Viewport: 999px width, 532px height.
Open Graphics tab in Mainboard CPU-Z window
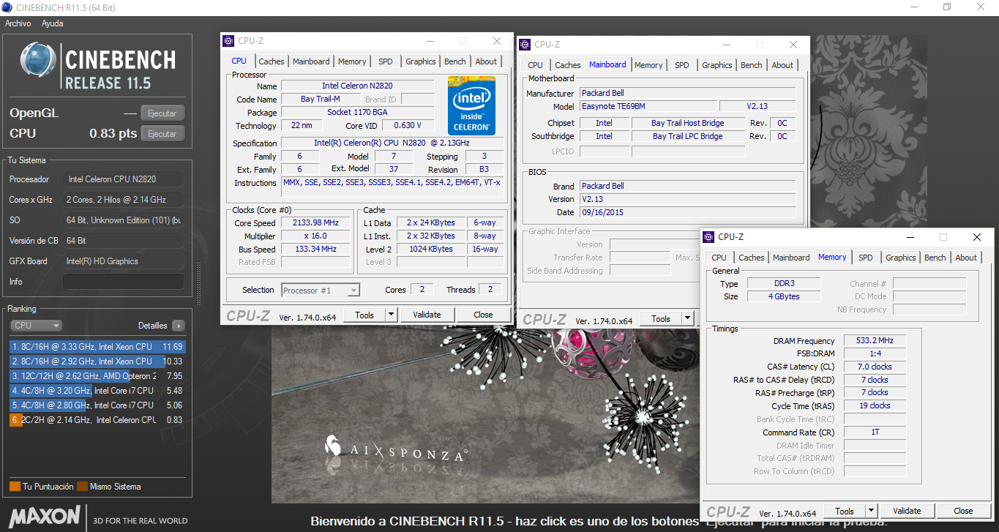pos(716,65)
